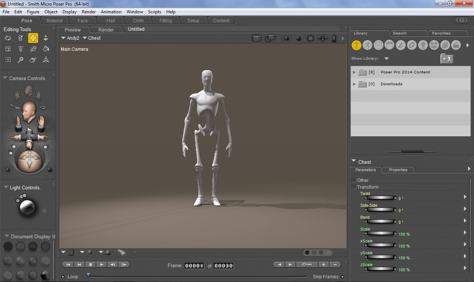
Task: Collapse the Light Controls panel
Action: point(6,188)
